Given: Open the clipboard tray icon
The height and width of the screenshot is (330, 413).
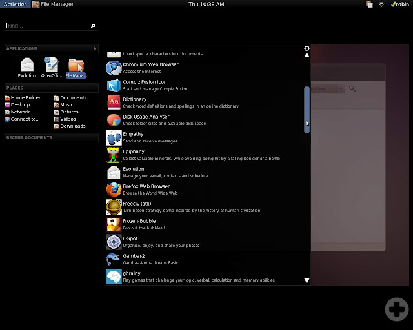Looking at the screenshot, I should [369, 5].
